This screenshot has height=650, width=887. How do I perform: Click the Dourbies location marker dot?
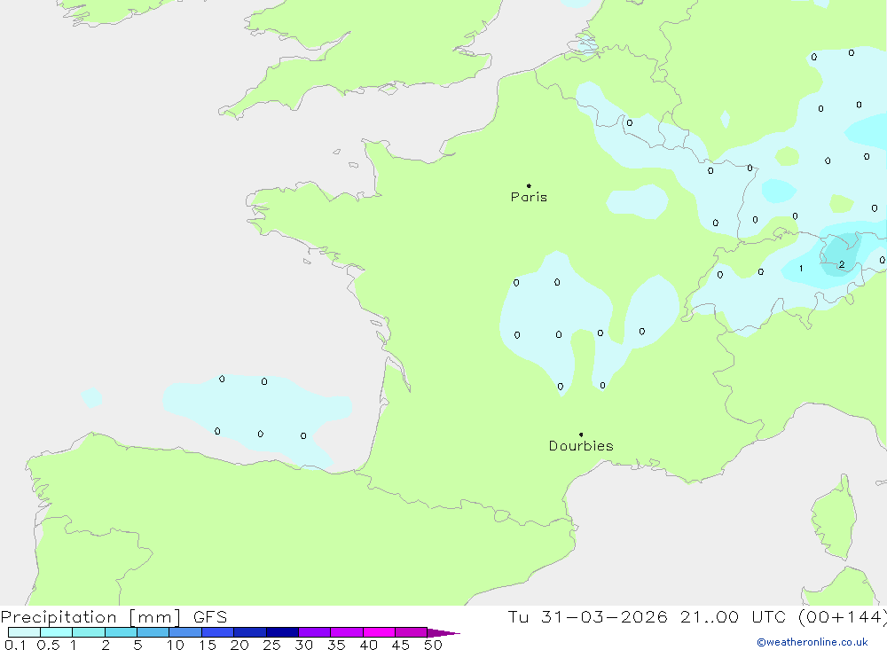coord(581,435)
